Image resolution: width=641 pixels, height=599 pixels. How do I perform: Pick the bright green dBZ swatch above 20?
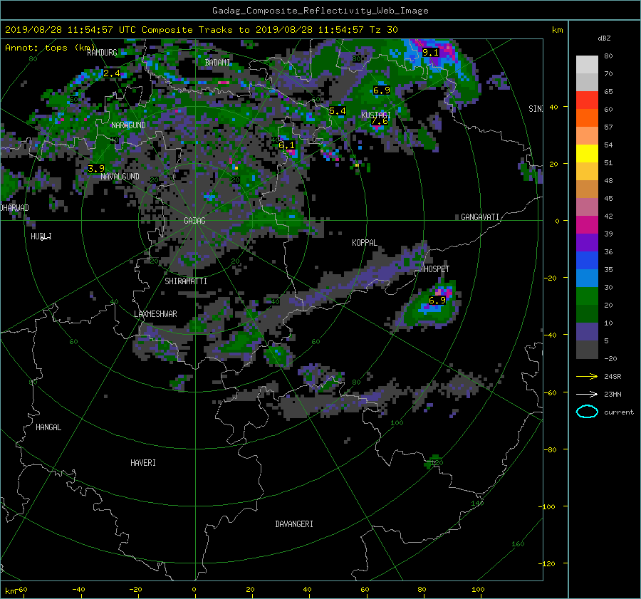click(x=587, y=296)
